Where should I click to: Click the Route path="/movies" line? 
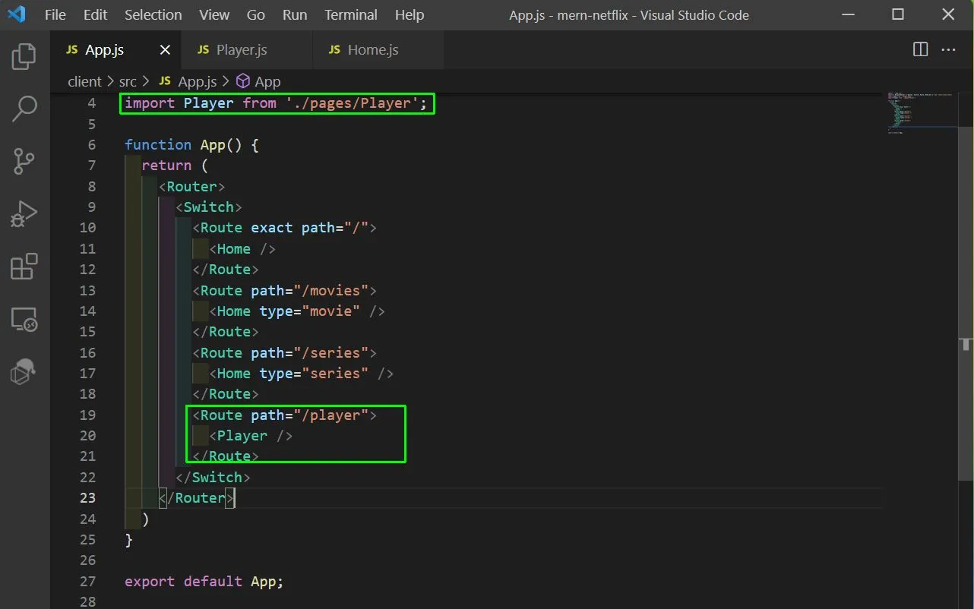pos(284,291)
